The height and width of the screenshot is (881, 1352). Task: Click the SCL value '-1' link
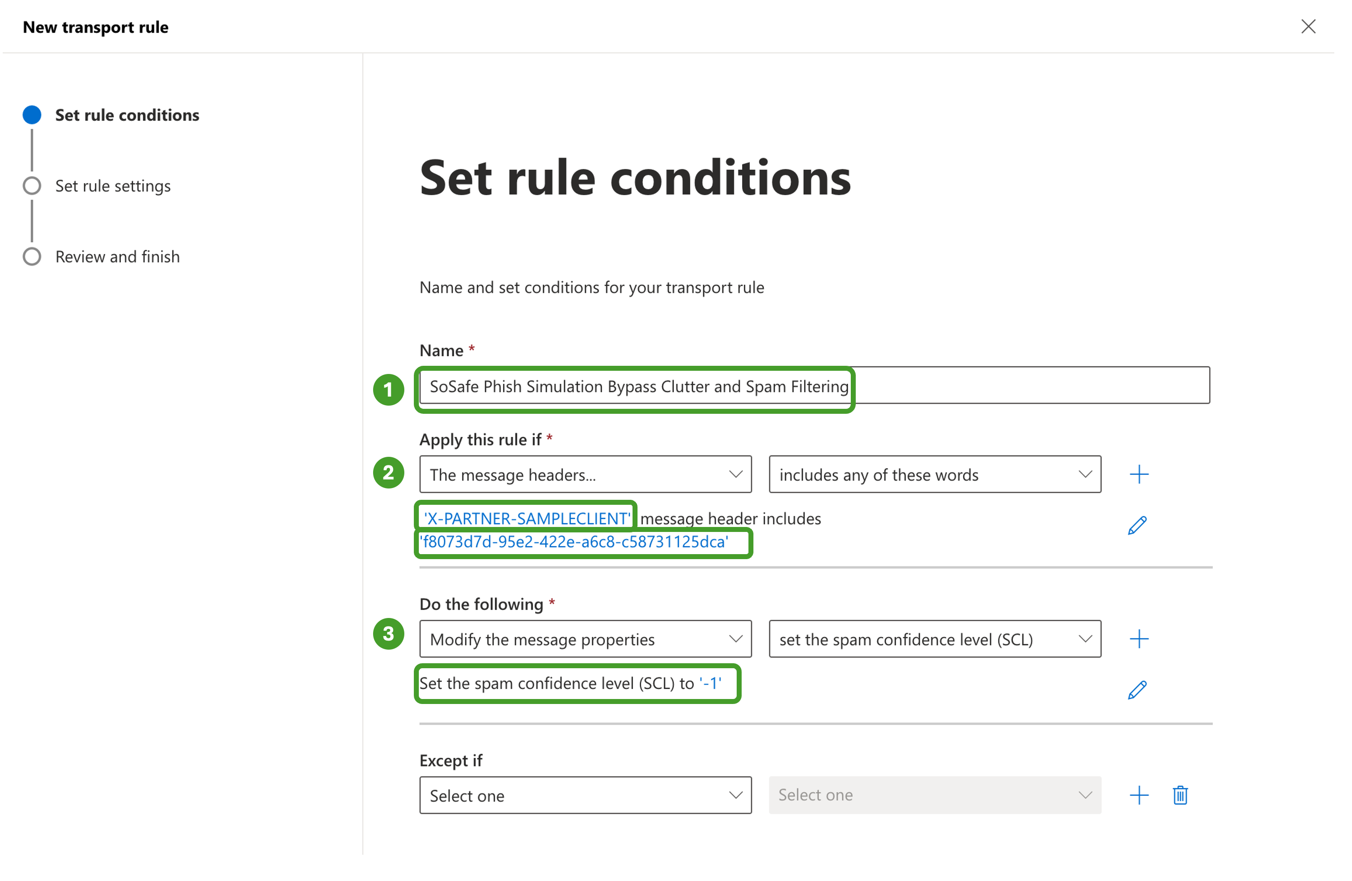[x=710, y=683]
